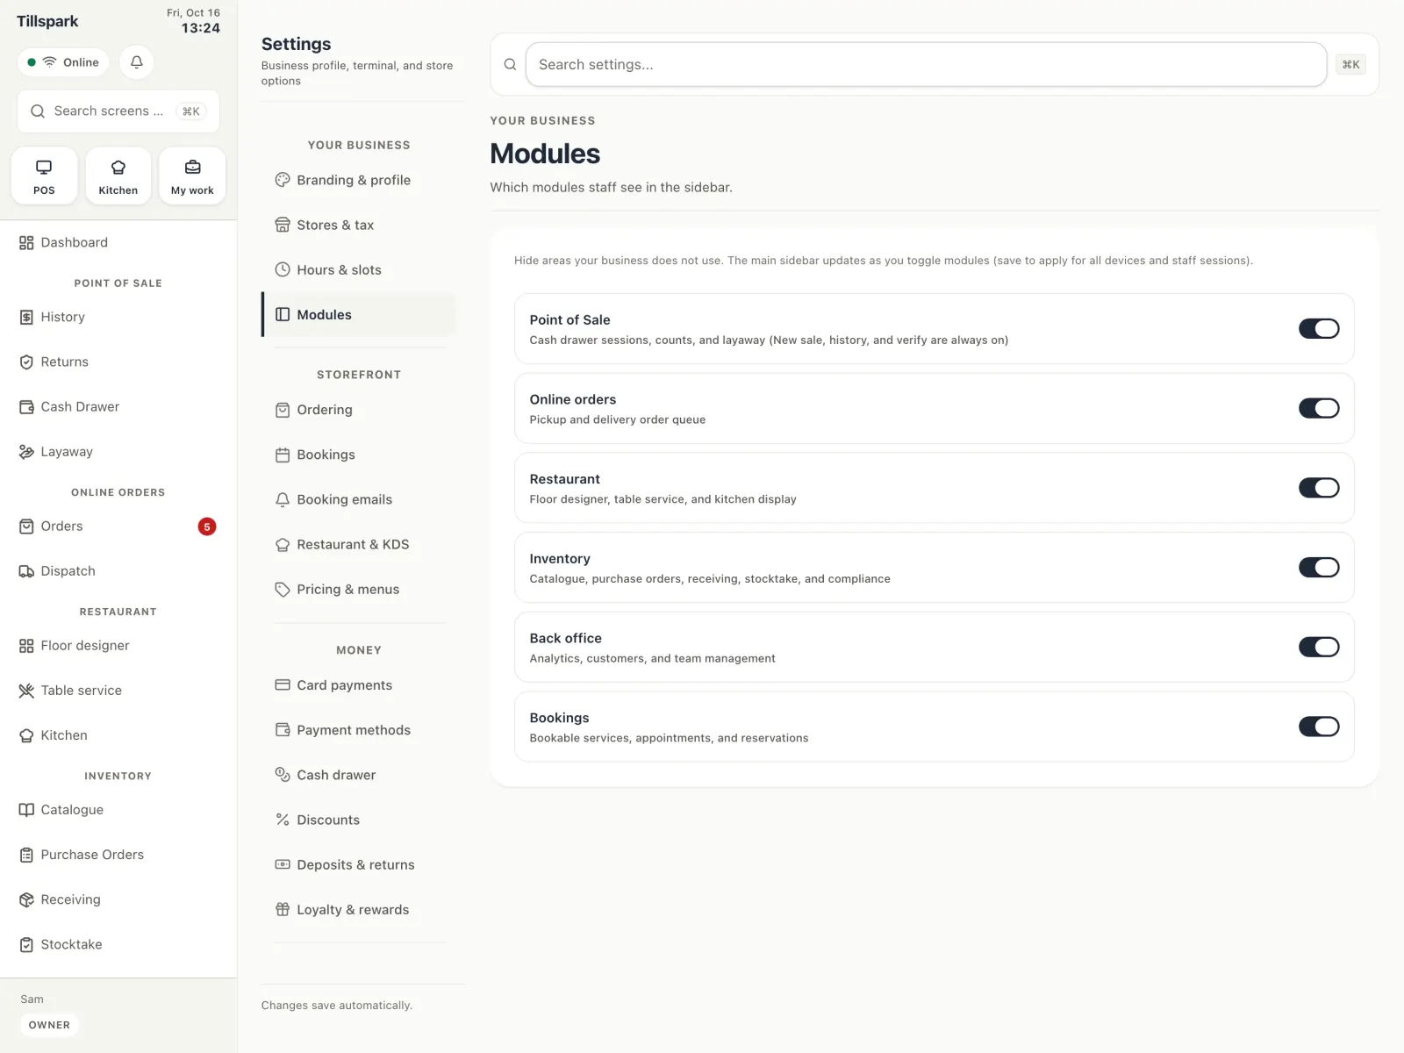1404x1053 pixels.
Task: Open Stores & tax settings
Action: [x=359, y=225]
